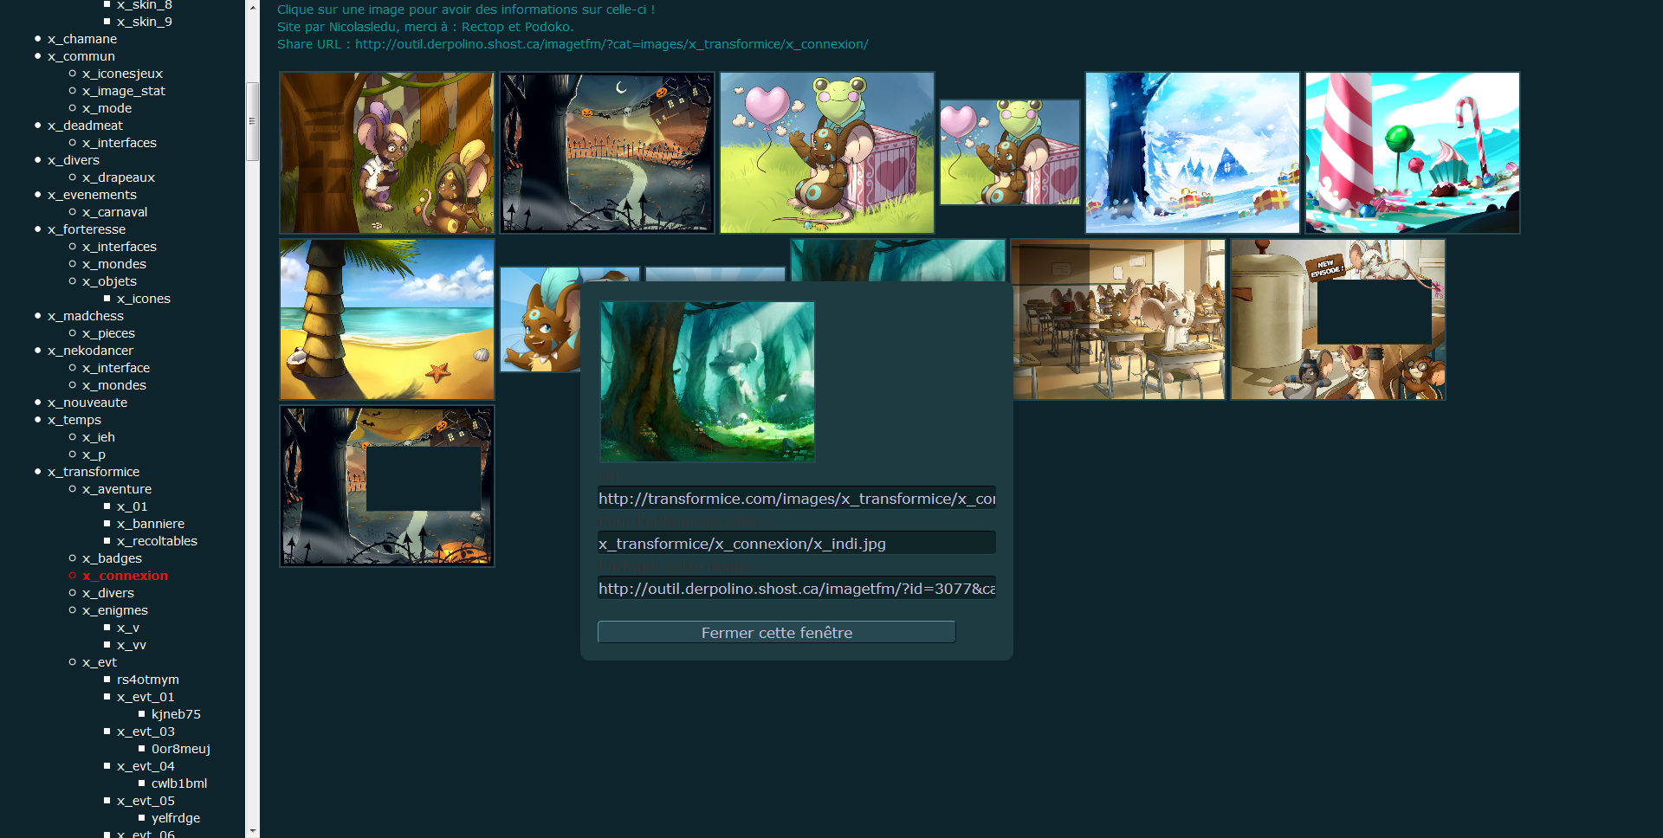Open x_image_stat subcategory
The height and width of the screenshot is (838, 1663).
[x=124, y=91]
